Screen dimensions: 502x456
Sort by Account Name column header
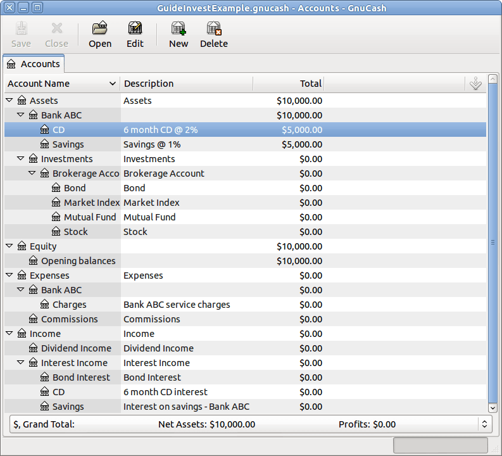pyautogui.click(x=62, y=84)
